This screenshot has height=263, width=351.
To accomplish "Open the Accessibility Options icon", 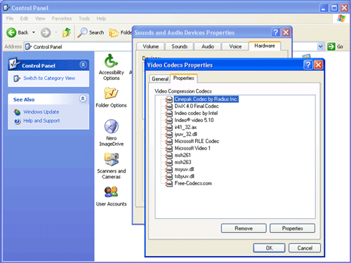I will pyautogui.click(x=111, y=61).
